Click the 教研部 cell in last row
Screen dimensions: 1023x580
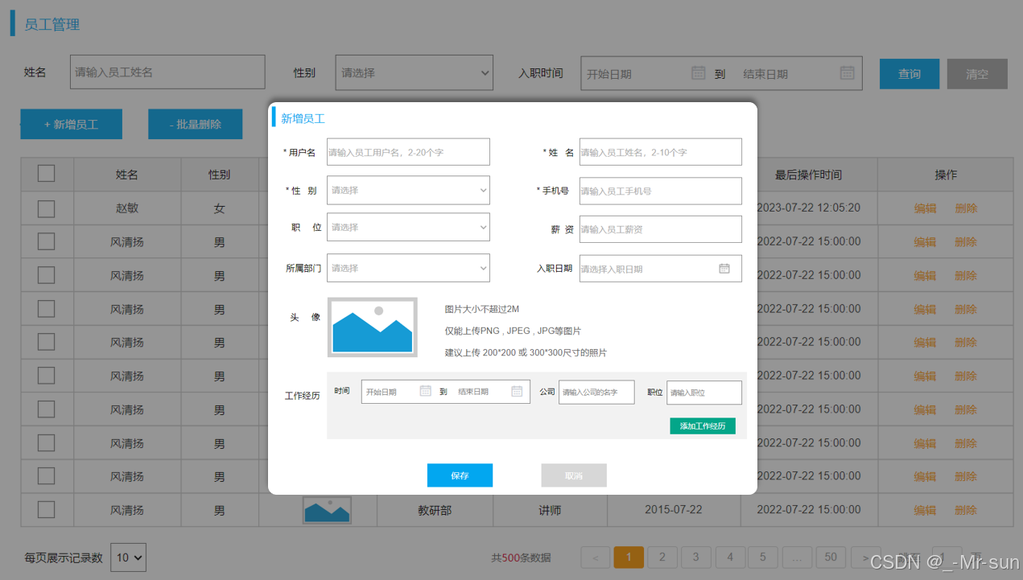[x=435, y=510]
